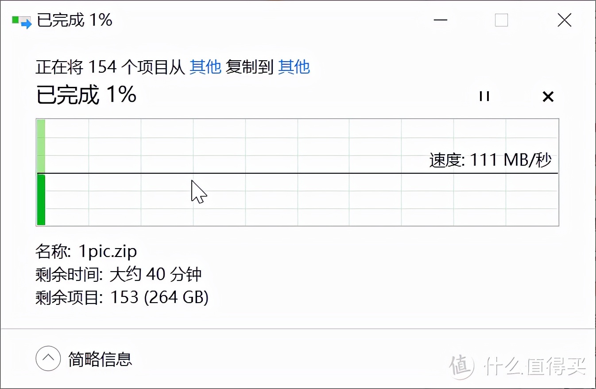Click the file name 1pic.zip
Viewport: 596px width, 389px height.
[108, 252]
